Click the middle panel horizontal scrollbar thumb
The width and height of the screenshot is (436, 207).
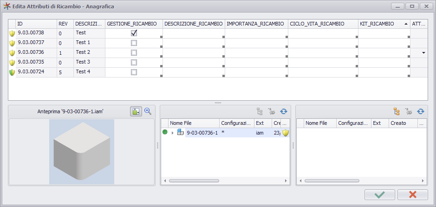click(194, 181)
